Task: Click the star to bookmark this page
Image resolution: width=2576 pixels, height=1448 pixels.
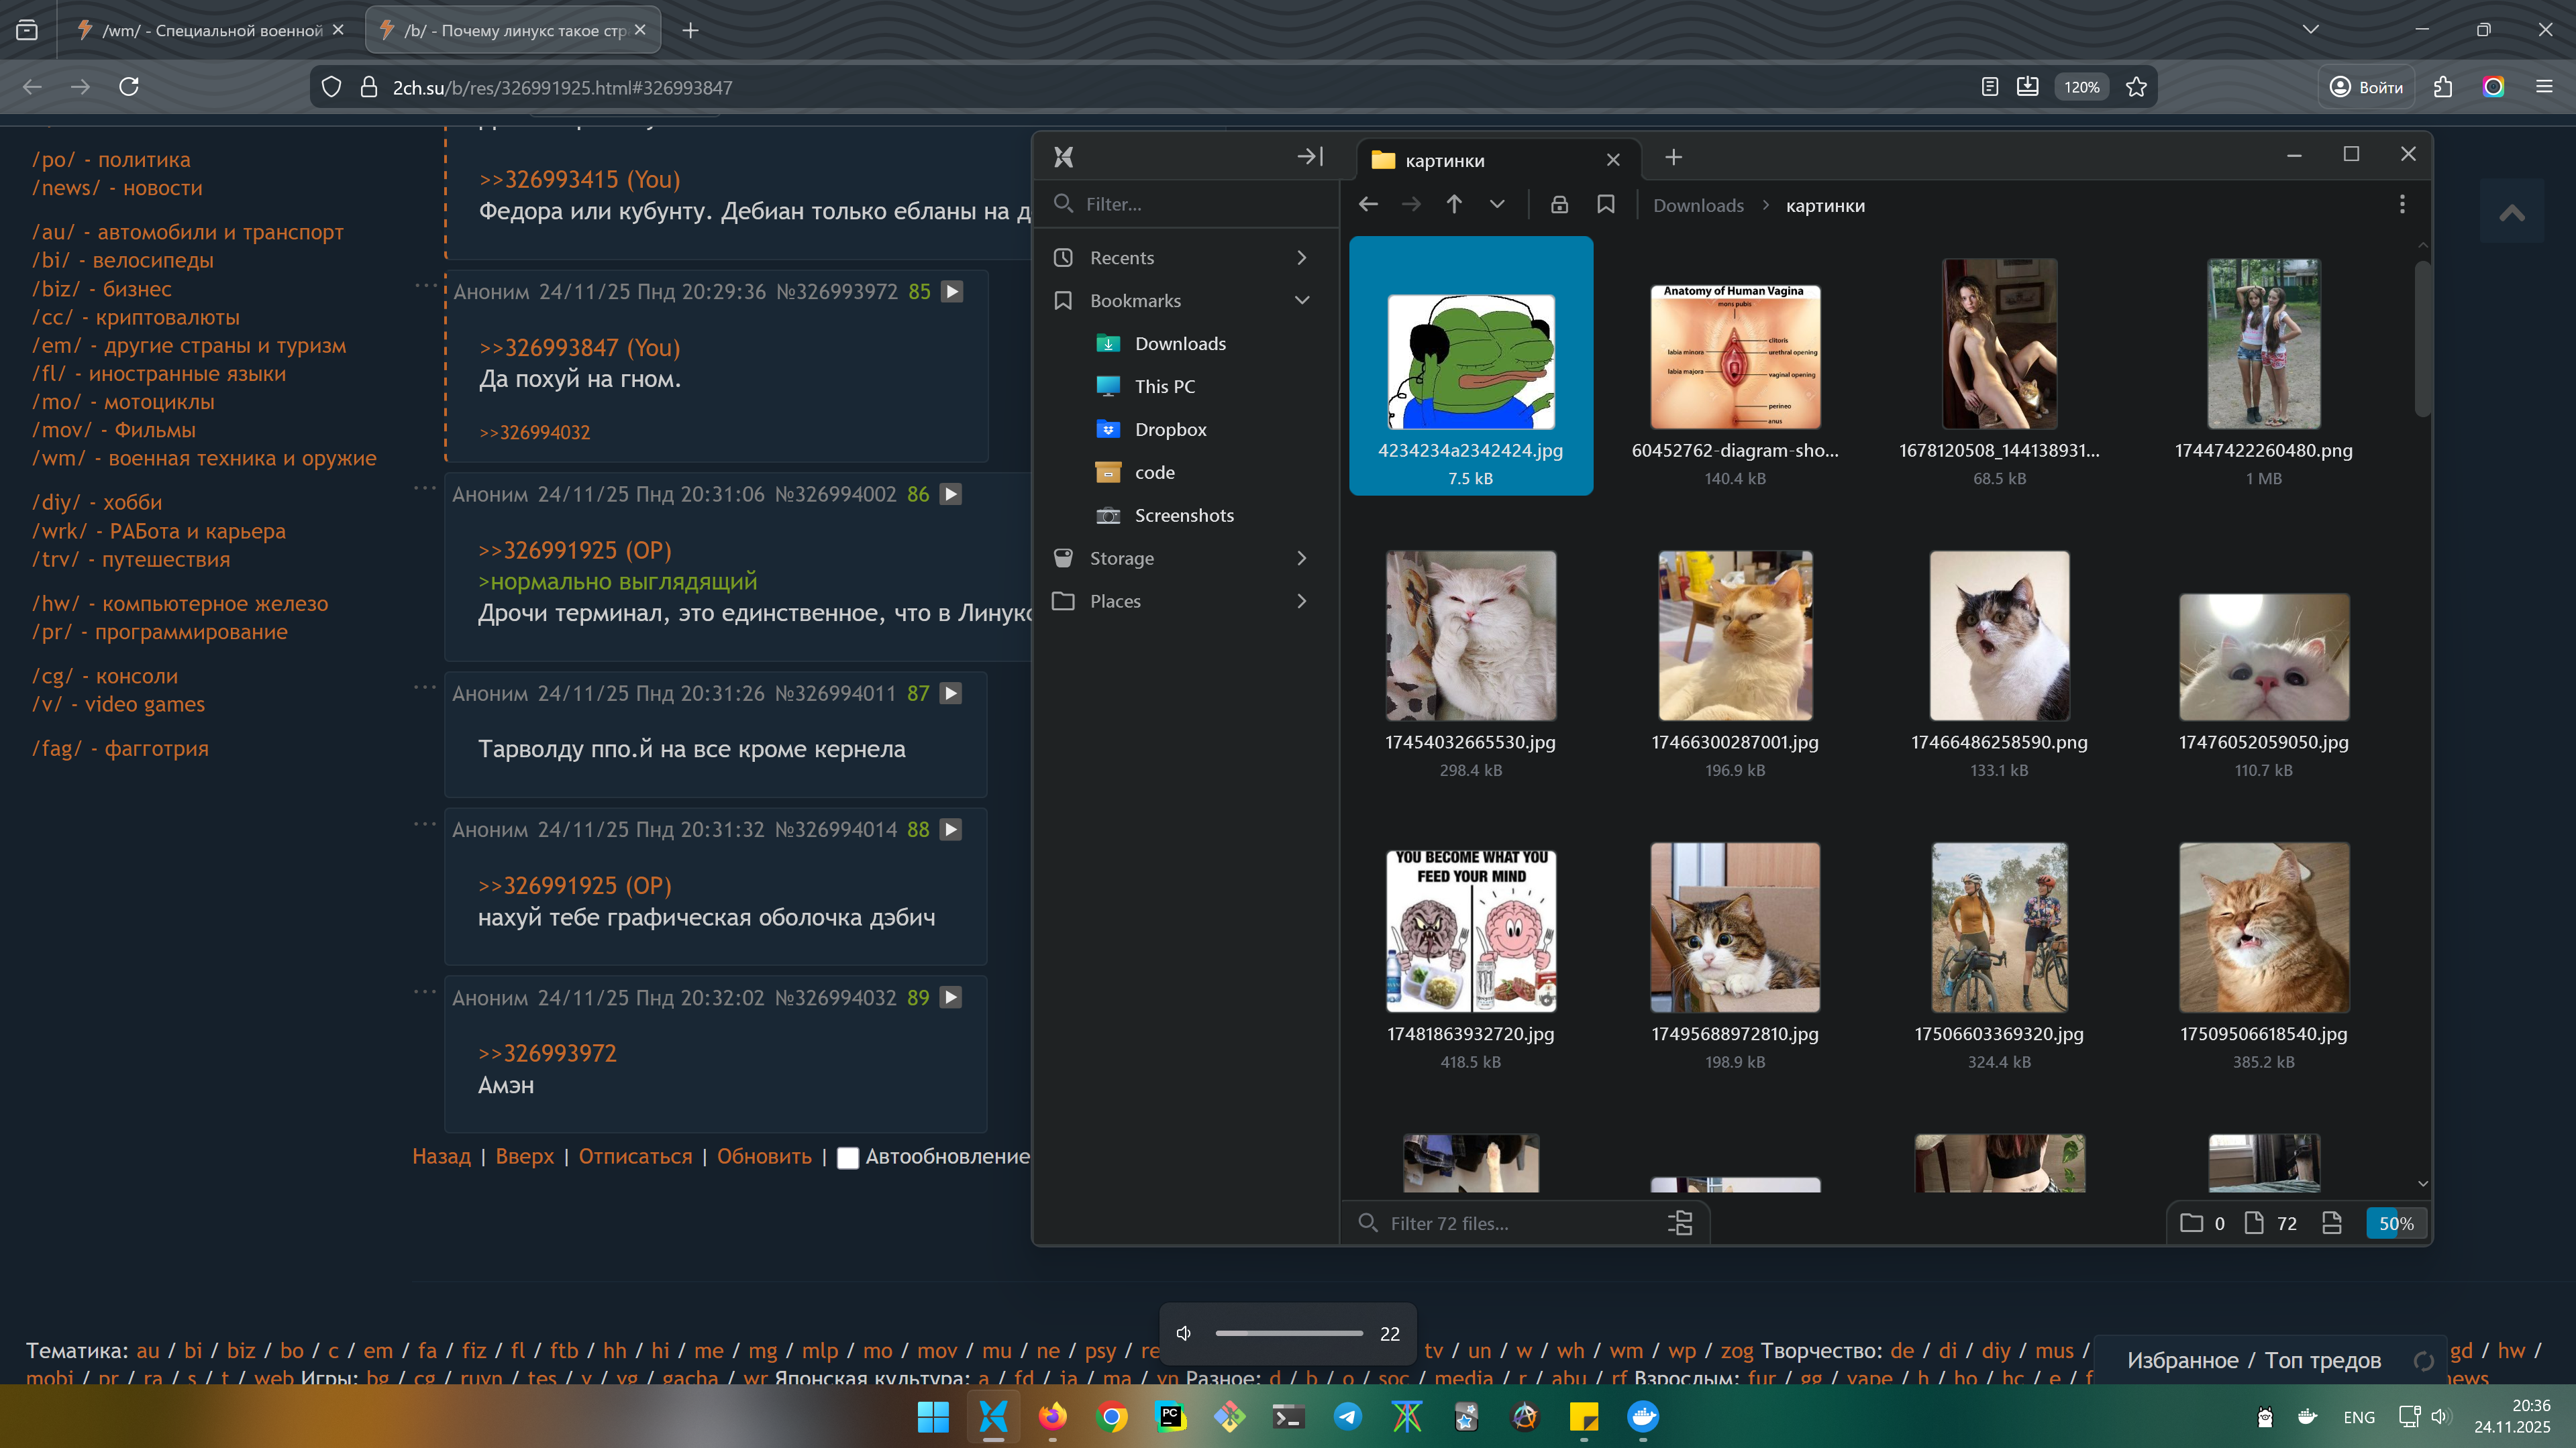Action: point(2136,87)
